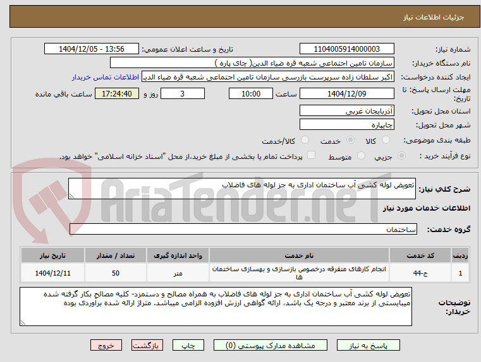Click the ردیف column header
This screenshot has height=362, width=481.
pos(460,255)
